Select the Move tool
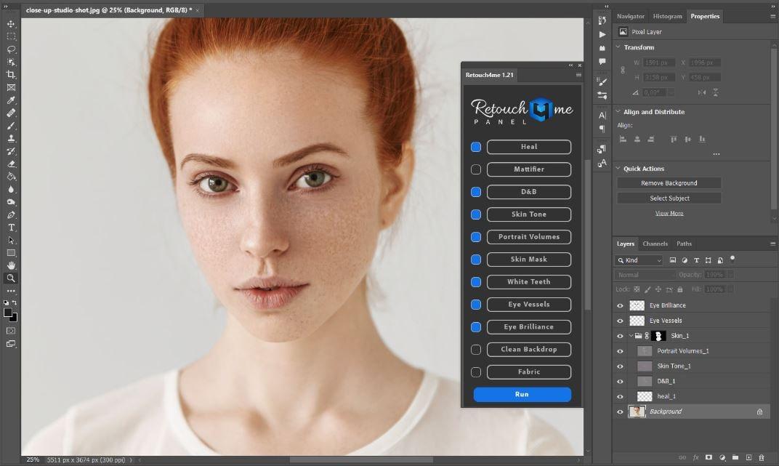779x466 pixels. click(11, 24)
